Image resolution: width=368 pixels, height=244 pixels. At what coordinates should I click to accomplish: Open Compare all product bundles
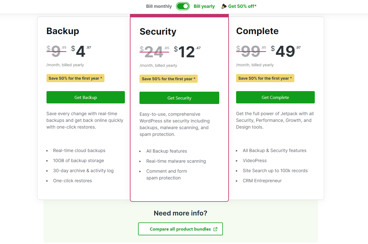180,229
